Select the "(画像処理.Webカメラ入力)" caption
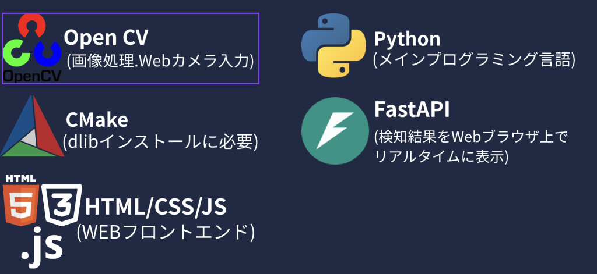This screenshot has width=597, height=274. pyautogui.click(x=160, y=61)
